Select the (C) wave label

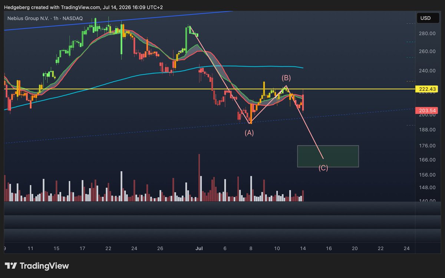(323, 168)
